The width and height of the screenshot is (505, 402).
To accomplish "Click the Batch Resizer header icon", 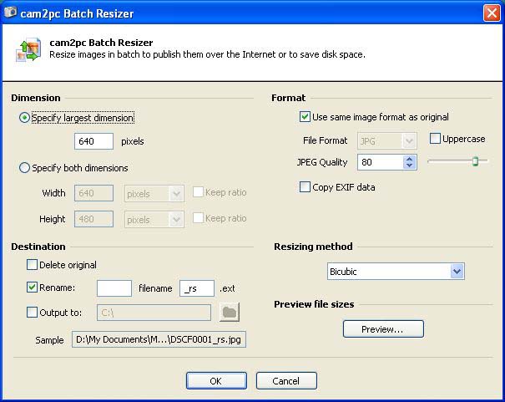I will (28, 49).
